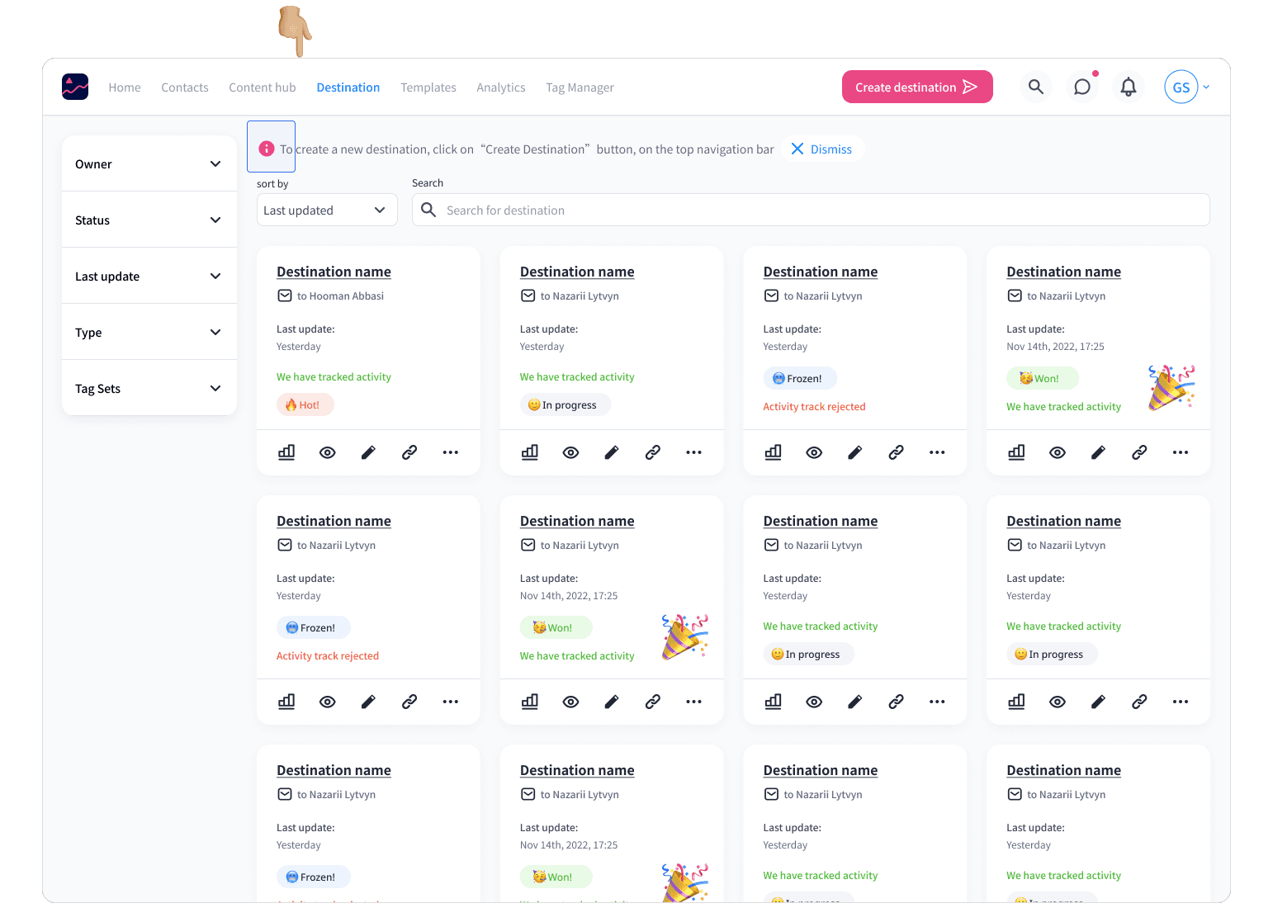This screenshot has height=922, width=1273.
Task: Open chart icon on first-row Frozen! card
Action: click(x=774, y=452)
